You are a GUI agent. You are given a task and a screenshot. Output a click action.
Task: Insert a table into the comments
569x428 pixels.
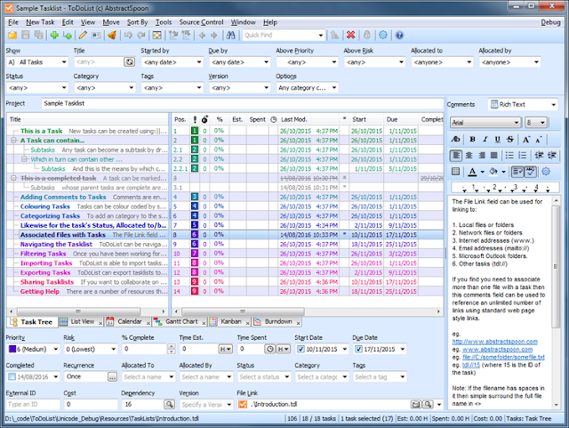pos(456,171)
